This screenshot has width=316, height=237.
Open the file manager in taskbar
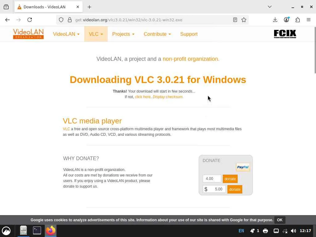[x=23, y=231]
